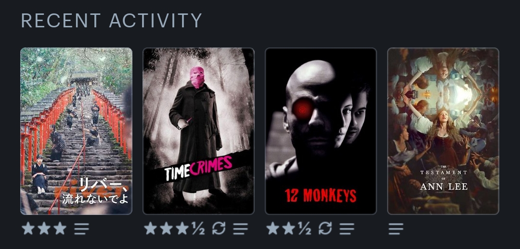Open the review icon under 12 Monkeys
The height and width of the screenshot is (249, 520).
[347, 228]
